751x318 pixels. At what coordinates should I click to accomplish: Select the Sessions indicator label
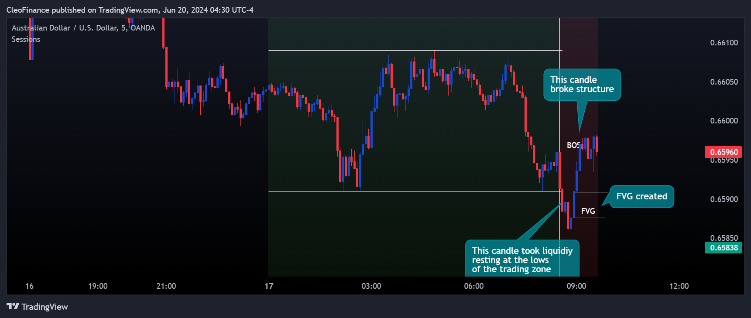26,39
